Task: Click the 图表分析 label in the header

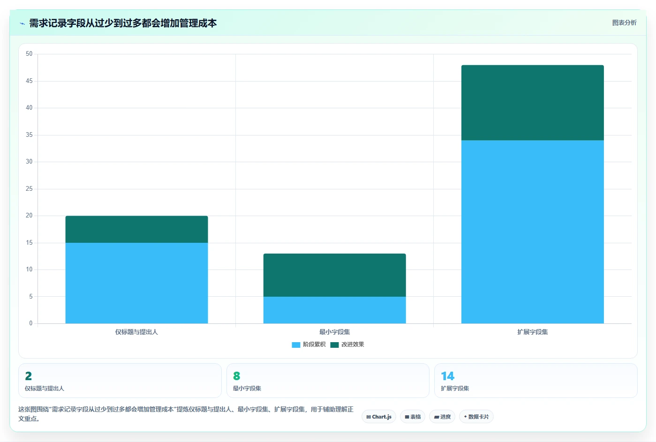Action: click(624, 22)
